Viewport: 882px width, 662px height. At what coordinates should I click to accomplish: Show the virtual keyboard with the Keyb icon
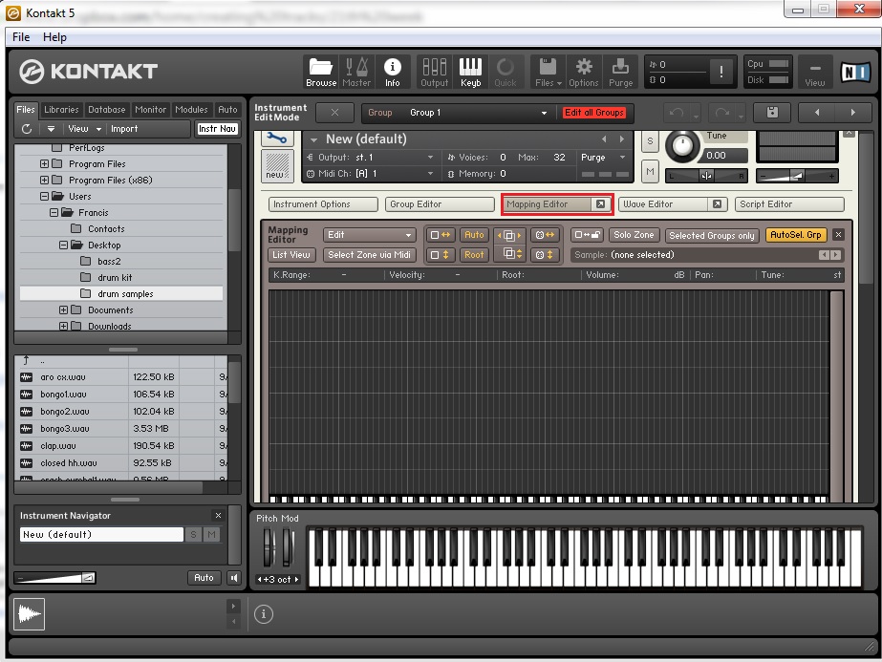[x=470, y=72]
